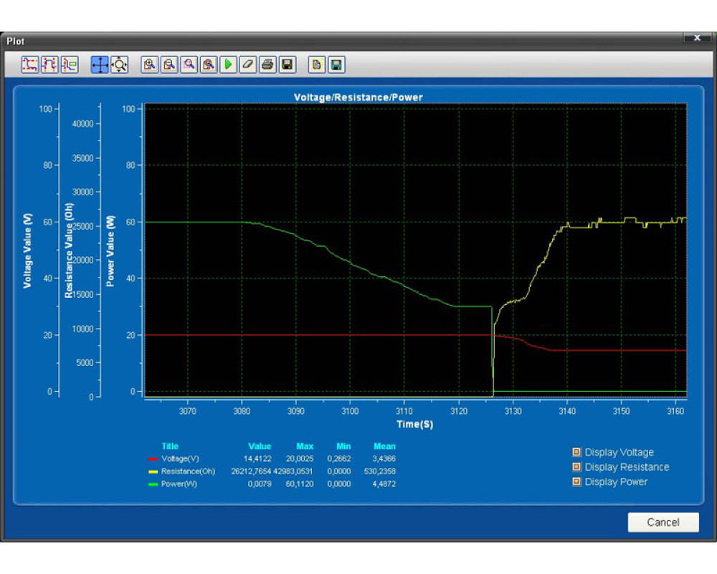Toggle the Display Voltage checkbox
Viewport: 717px width, 574px height.
(576, 452)
